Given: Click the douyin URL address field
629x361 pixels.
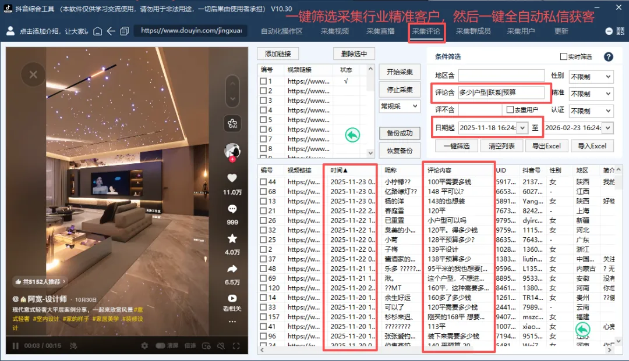Looking at the screenshot, I should [189, 31].
